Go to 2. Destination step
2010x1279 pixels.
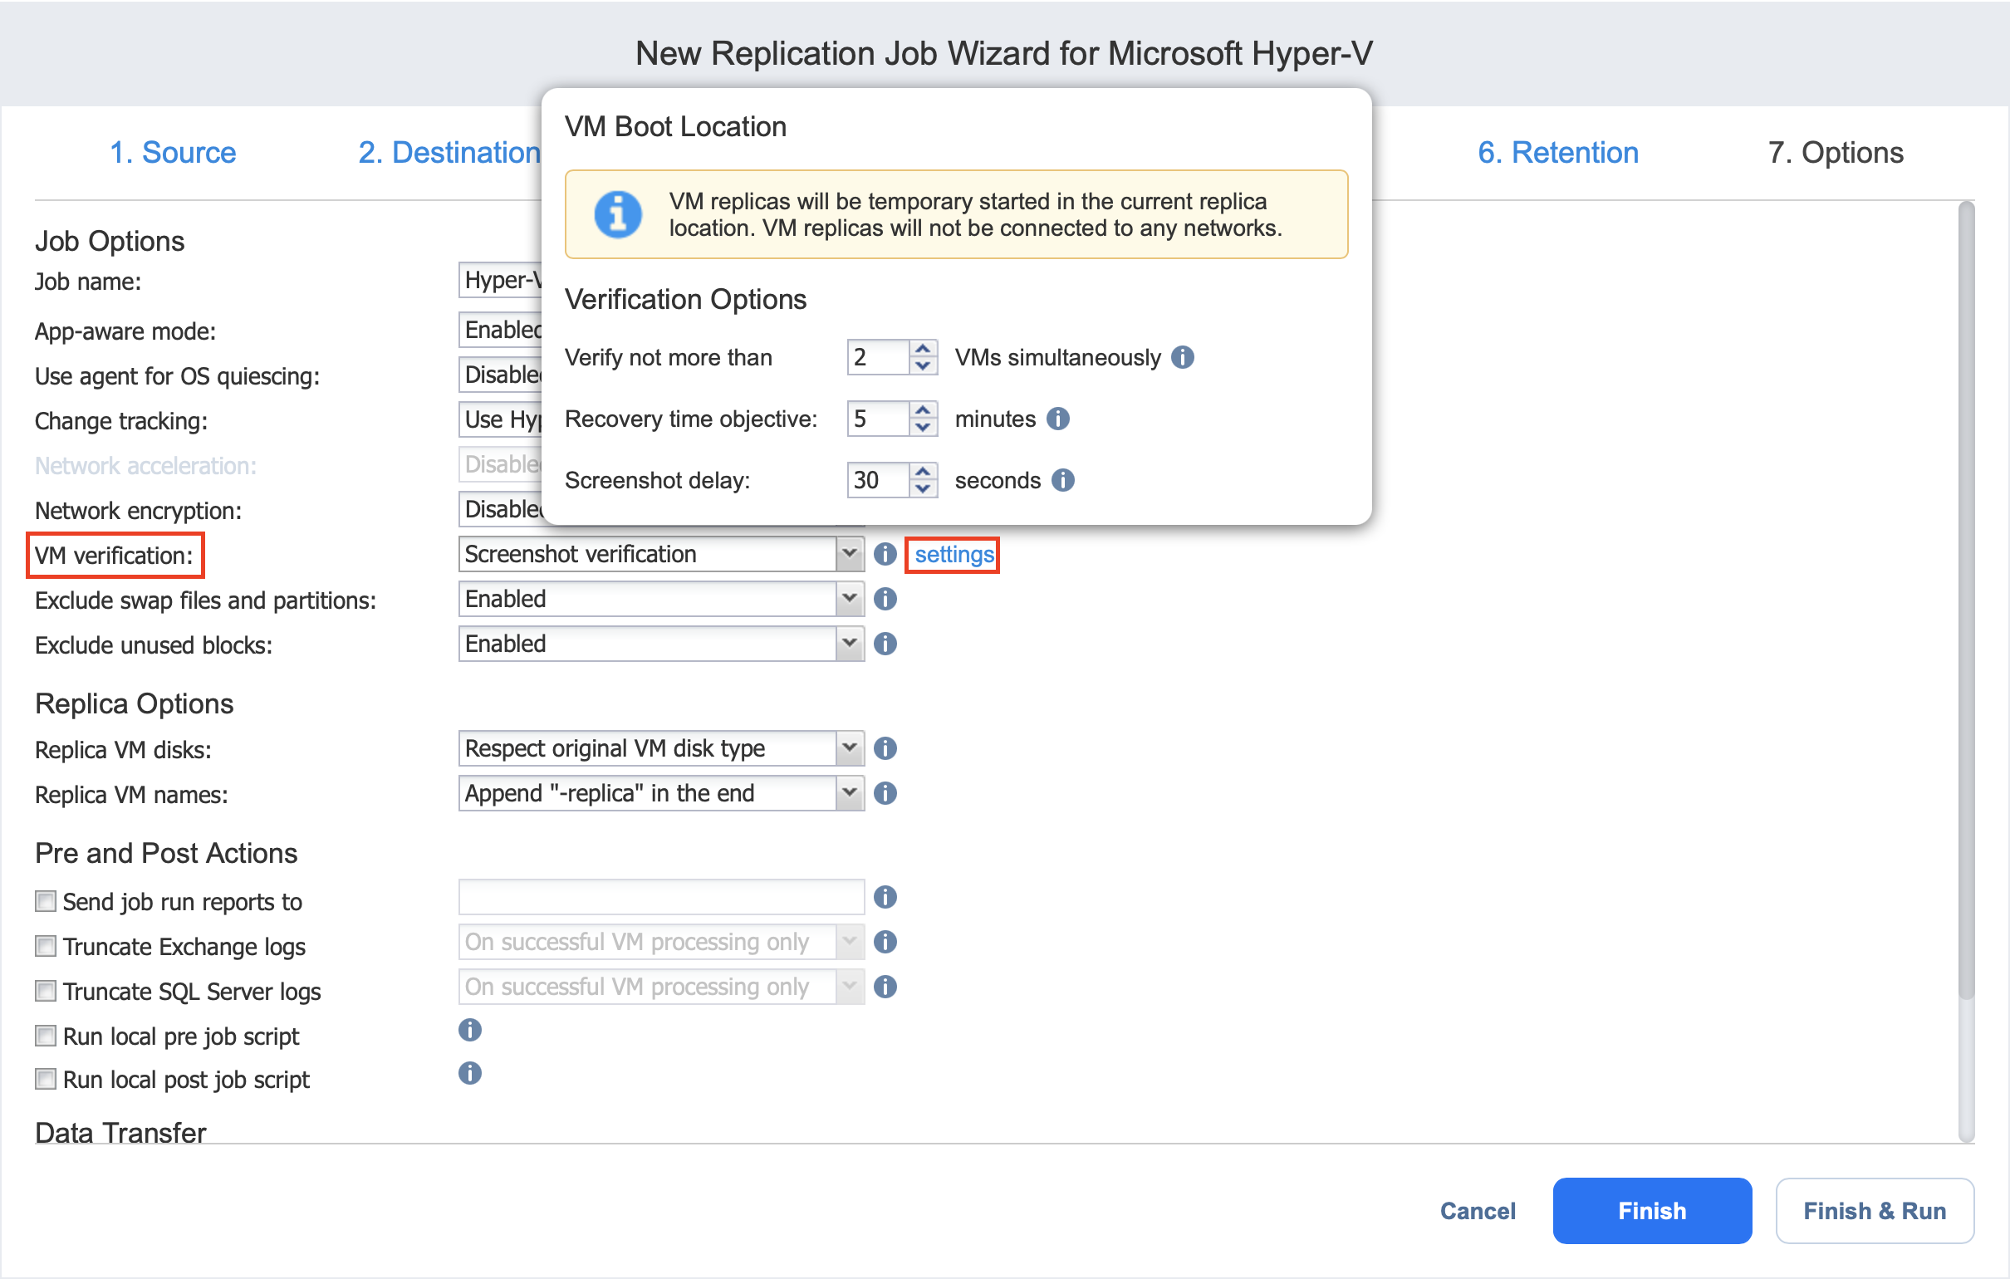(449, 153)
